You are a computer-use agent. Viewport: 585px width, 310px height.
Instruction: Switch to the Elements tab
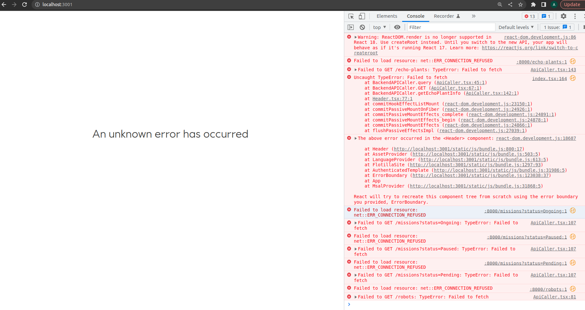(387, 16)
